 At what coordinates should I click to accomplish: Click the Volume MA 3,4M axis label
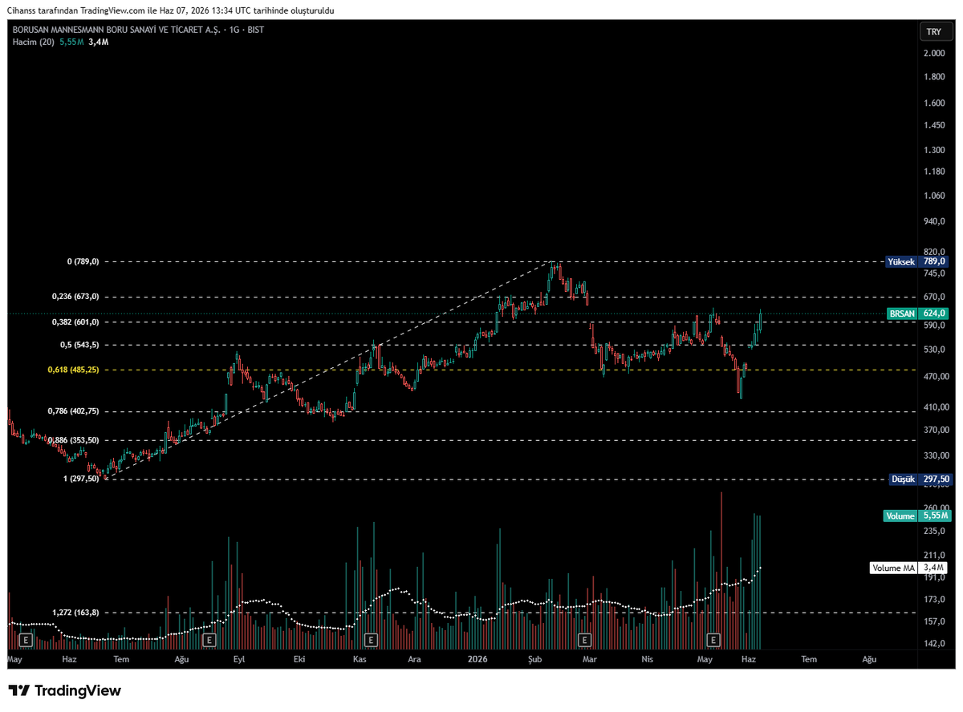click(x=910, y=568)
